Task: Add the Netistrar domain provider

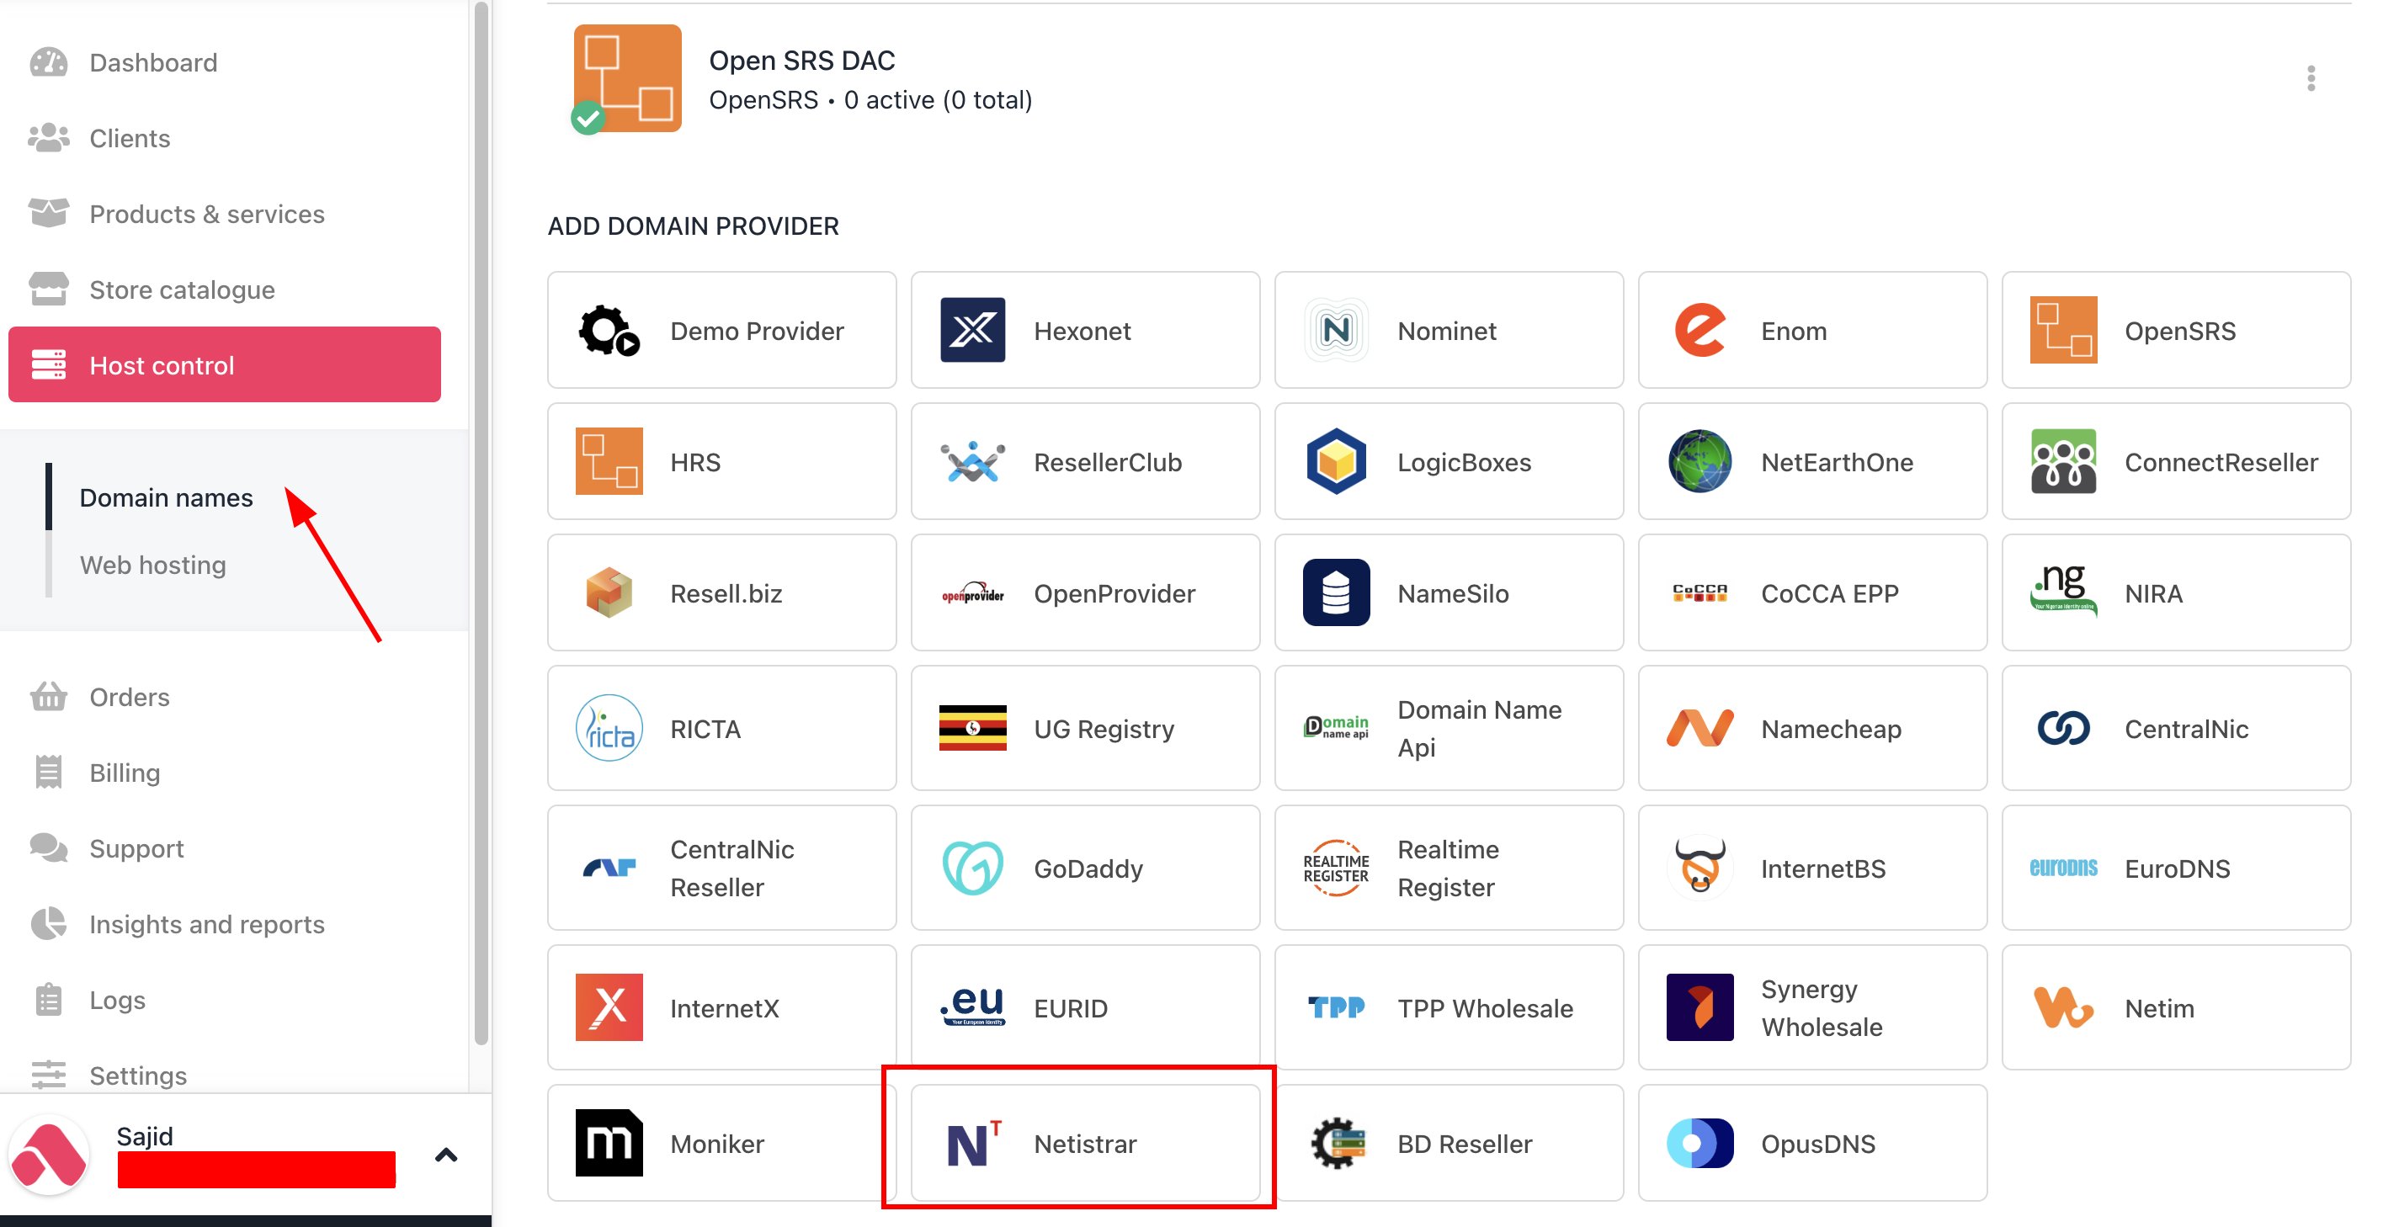Action: [1085, 1142]
